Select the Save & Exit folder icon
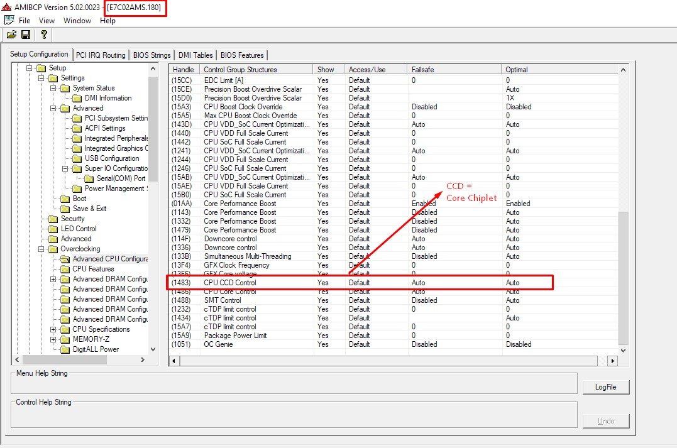Viewport: 677px width, 448px height. click(65, 209)
